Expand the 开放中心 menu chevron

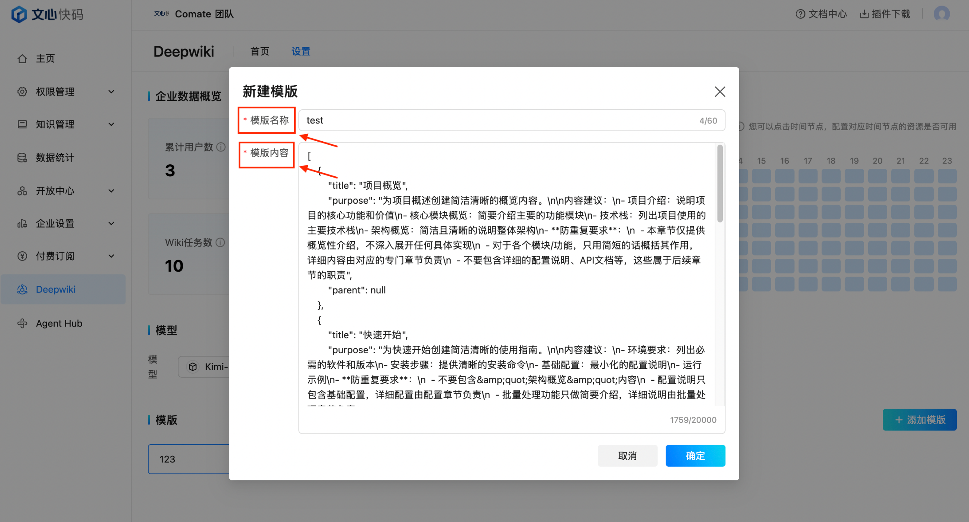pyautogui.click(x=111, y=191)
